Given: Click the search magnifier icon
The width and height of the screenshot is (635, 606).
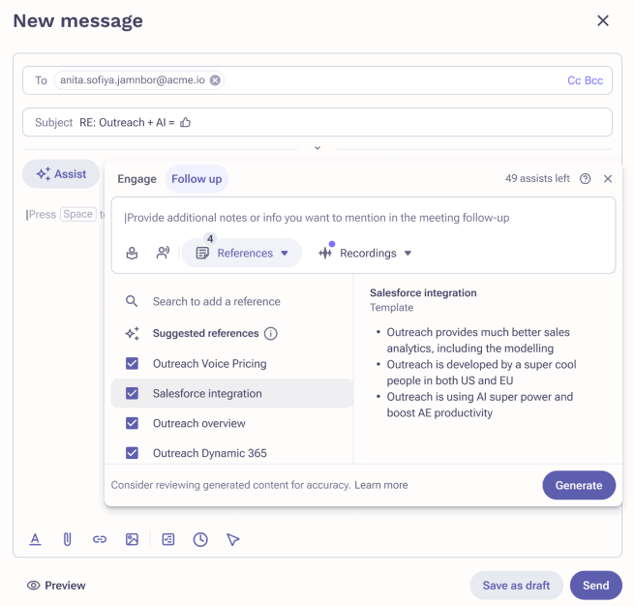Looking at the screenshot, I should [132, 301].
